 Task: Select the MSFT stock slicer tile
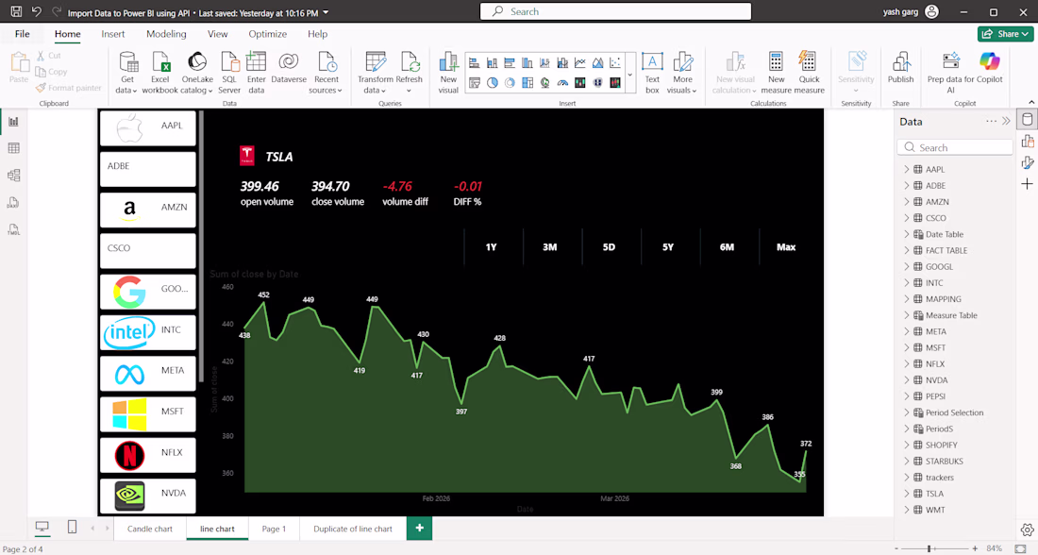[x=147, y=414]
